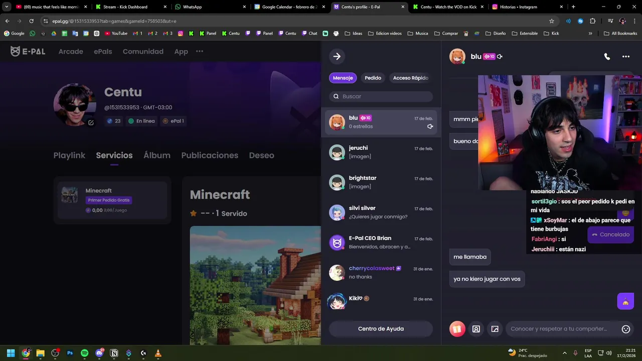Click the search icon in messages list
642x361 pixels.
pos(336,96)
